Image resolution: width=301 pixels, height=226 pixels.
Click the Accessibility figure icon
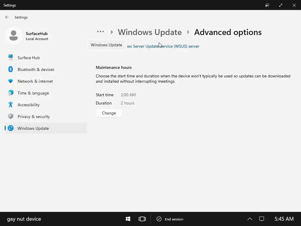tap(11, 104)
